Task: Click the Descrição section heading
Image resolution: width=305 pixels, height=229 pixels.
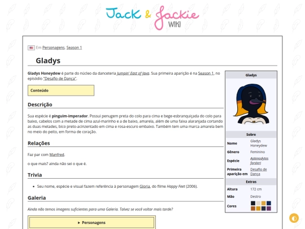Action: (40, 105)
